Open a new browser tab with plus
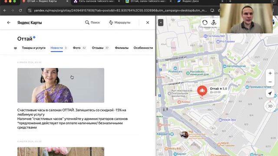Image resolution: width=278 pixels, height=156 pixels. pos(230,1)
